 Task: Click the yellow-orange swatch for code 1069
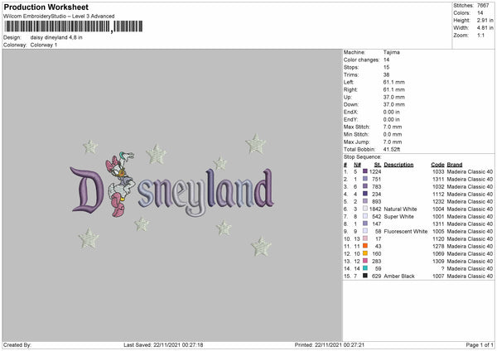[365, 253]
